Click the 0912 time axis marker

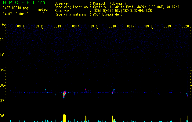[39, 26]
